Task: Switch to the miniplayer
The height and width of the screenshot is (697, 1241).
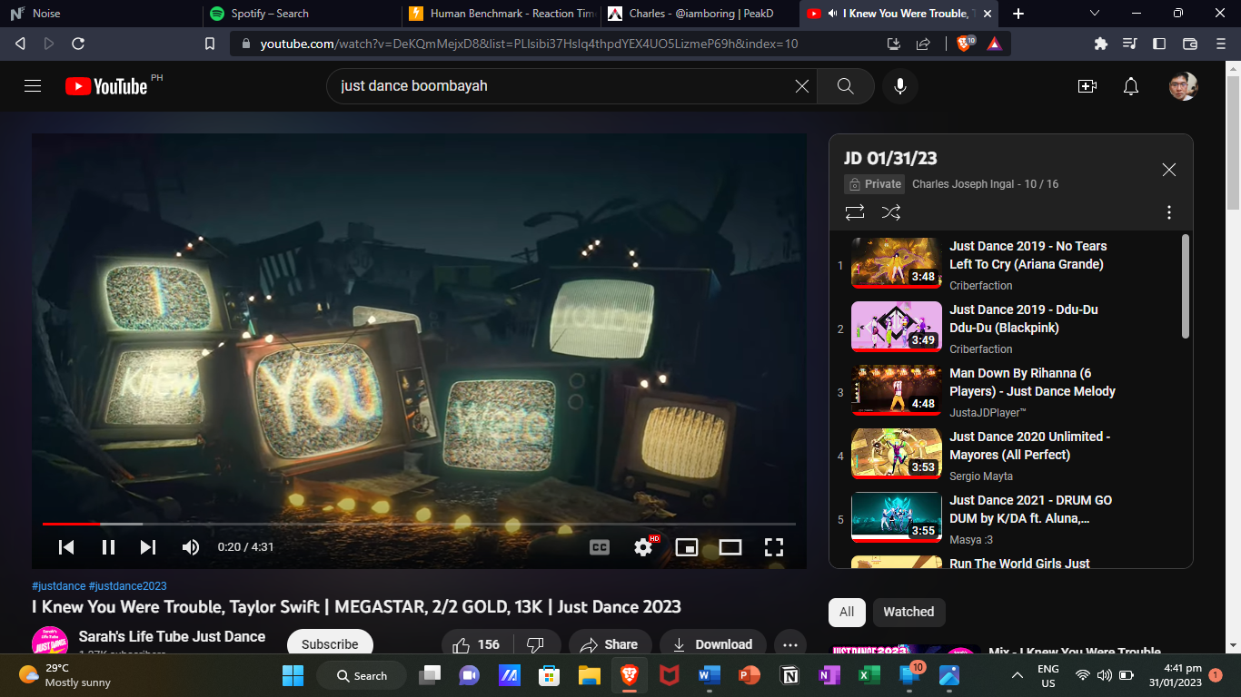Action: 687,547
